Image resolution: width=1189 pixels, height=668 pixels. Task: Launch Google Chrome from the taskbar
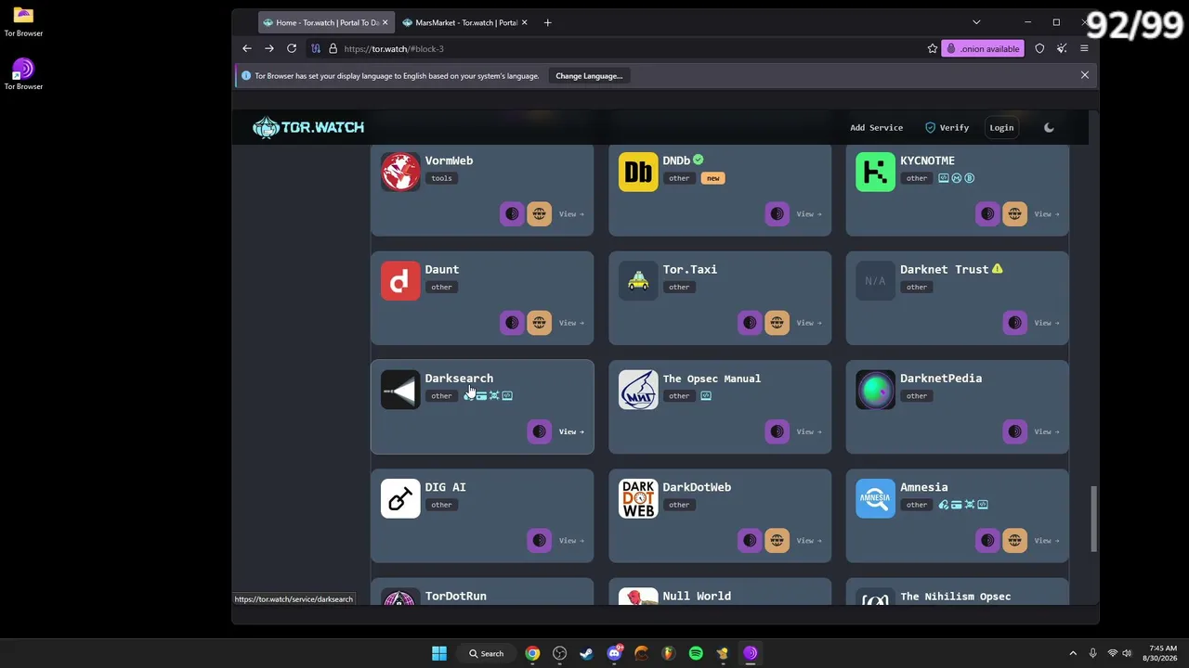tap(532, 653)
